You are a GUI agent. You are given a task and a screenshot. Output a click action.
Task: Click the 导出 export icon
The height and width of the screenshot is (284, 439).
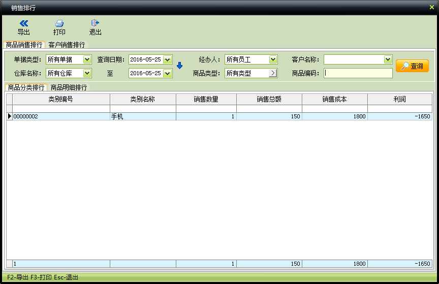tap(24, 23)
